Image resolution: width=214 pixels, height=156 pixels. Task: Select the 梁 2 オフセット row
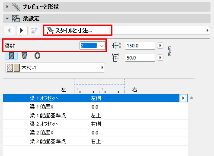(x=95, y=124)
